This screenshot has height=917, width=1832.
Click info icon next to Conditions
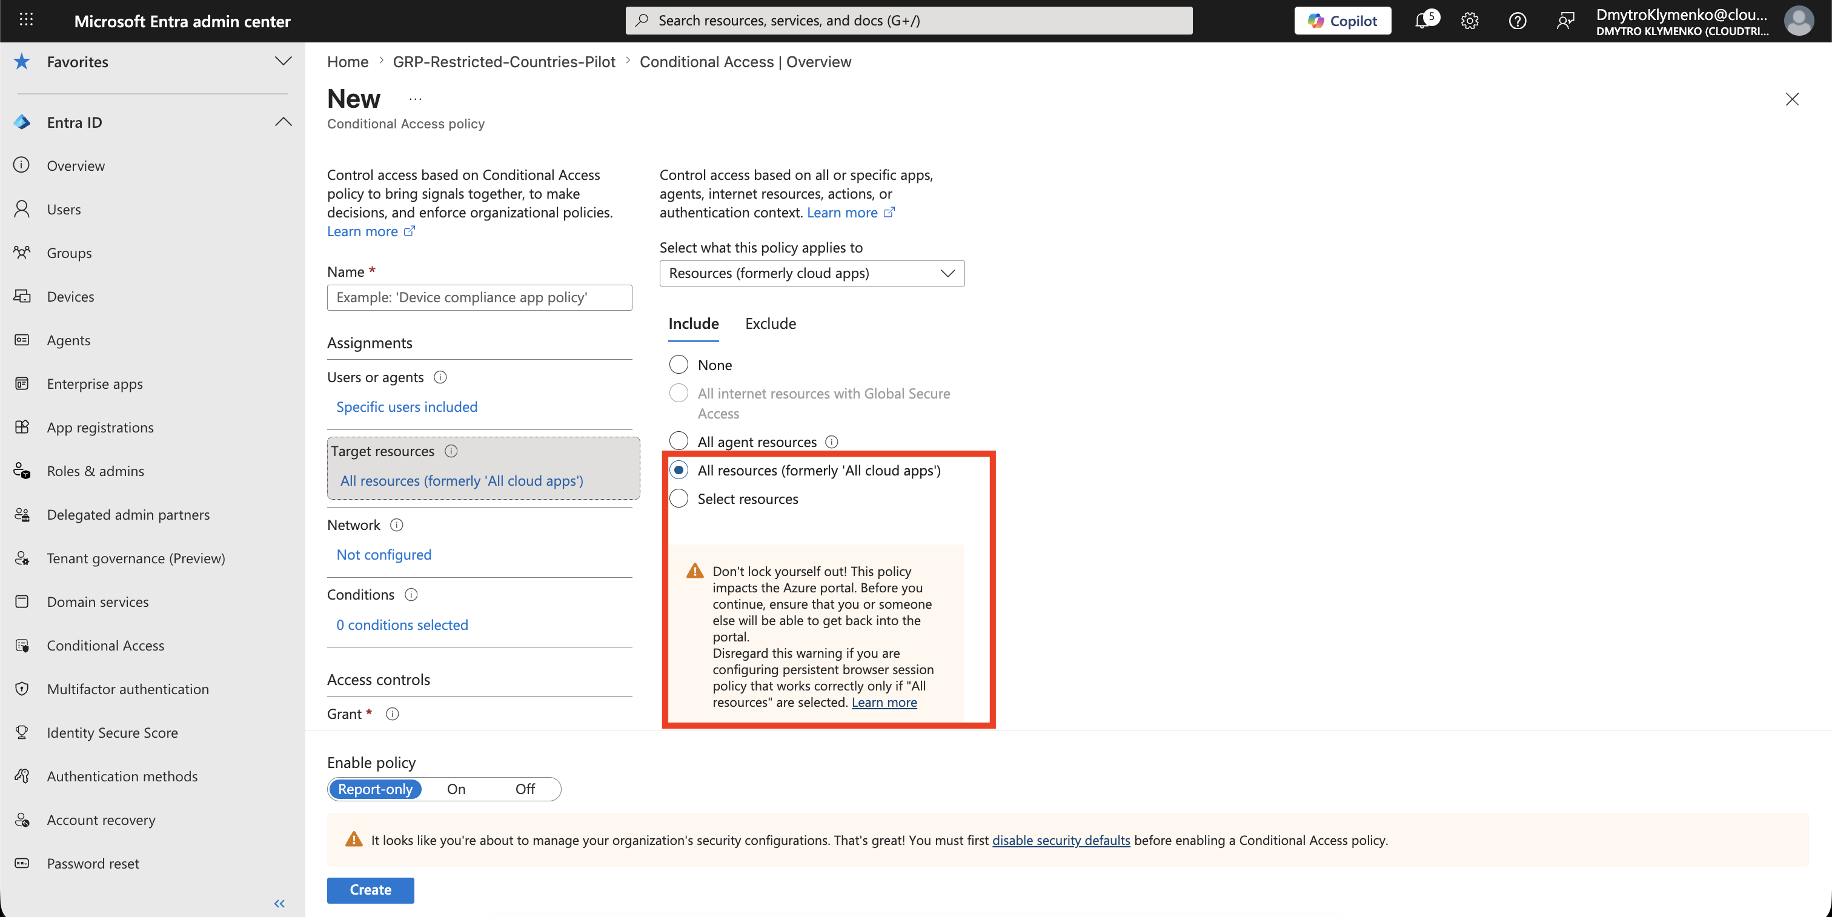pyautogui.click(x=411, y=594)
